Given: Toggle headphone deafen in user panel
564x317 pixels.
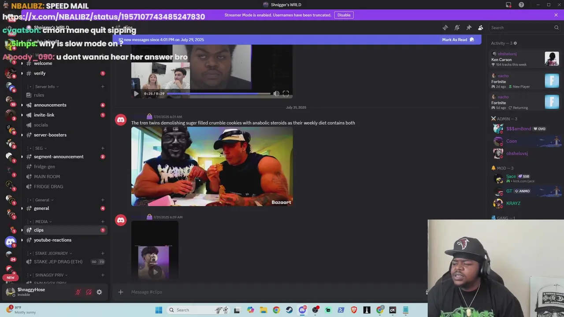Looking at the screenshot, I should coord(89,292).
